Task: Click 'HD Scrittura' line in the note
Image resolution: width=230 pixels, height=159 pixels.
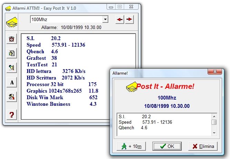Action: coord(56,78)
